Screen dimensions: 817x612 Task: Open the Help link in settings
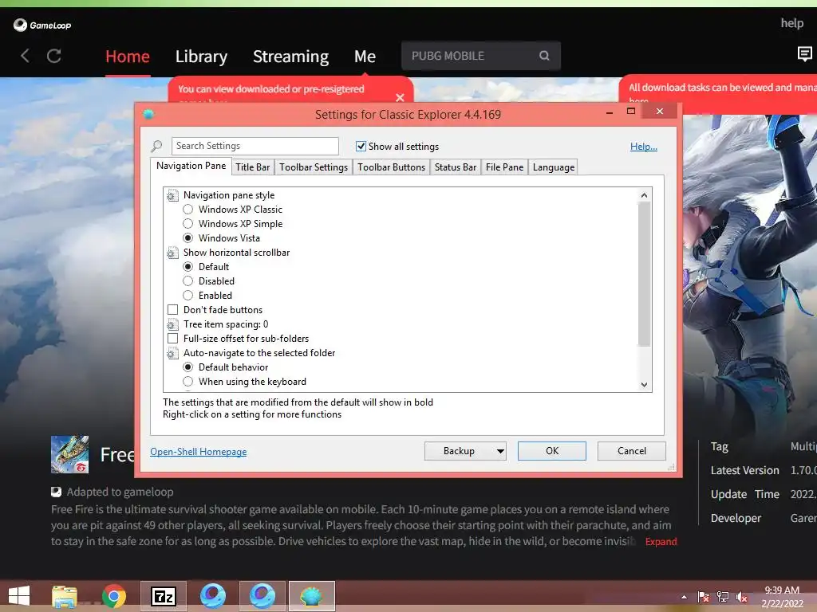[x=644, y=147]
